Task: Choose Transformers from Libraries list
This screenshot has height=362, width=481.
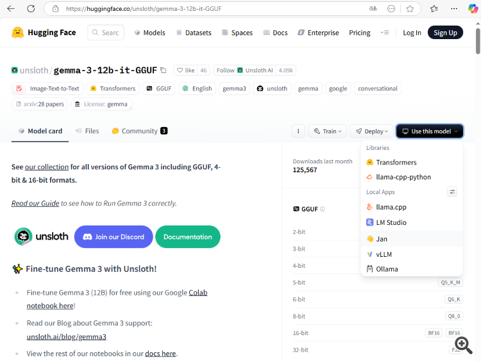Action: pyautogui.click(x=412, y=162)
